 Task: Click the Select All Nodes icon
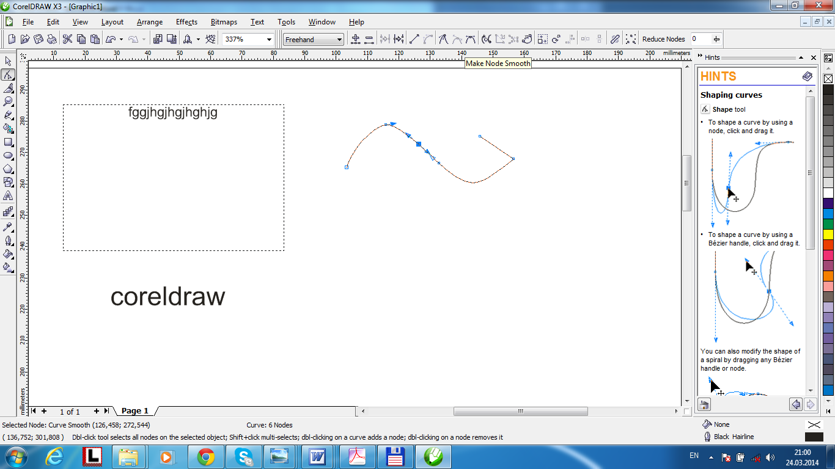pos(631,39)
